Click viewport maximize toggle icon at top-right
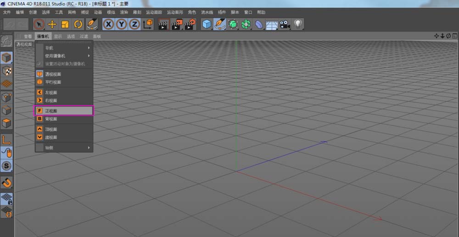 tap(454, 36)
